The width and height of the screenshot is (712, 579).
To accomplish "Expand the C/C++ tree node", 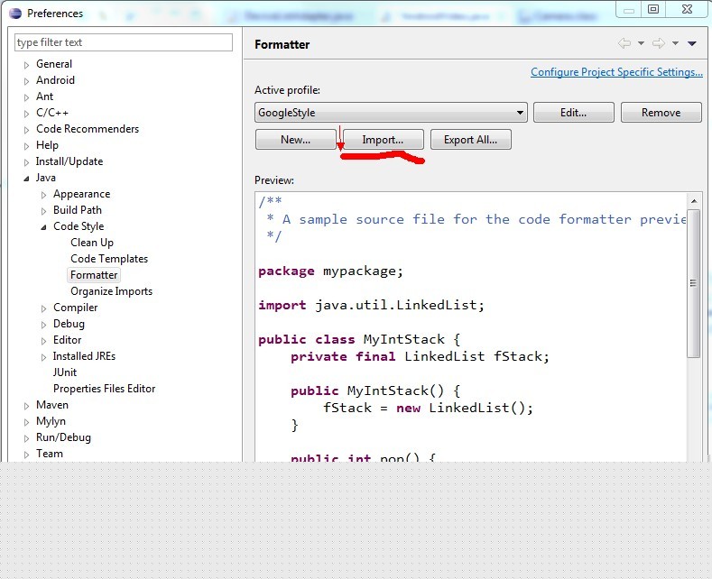I will point(26,114).
